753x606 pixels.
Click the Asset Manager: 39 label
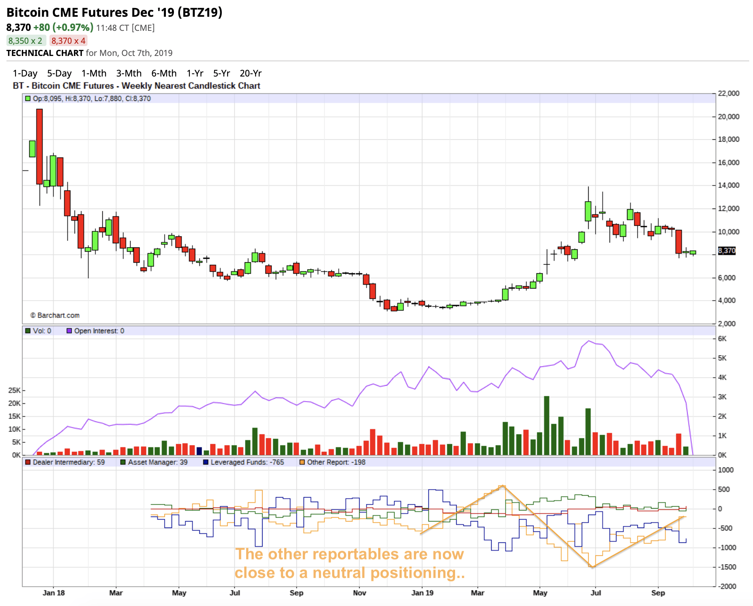tap(158, 462)
